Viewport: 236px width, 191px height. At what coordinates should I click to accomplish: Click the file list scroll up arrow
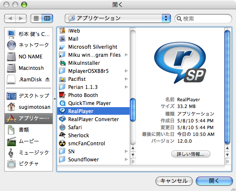133,148
